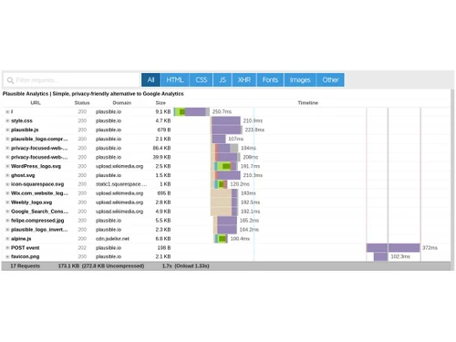Click the 39.9 KB size cell

click(161, 157)
